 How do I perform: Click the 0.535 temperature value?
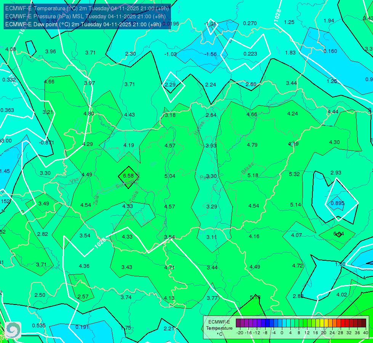(x=39, y=325)
